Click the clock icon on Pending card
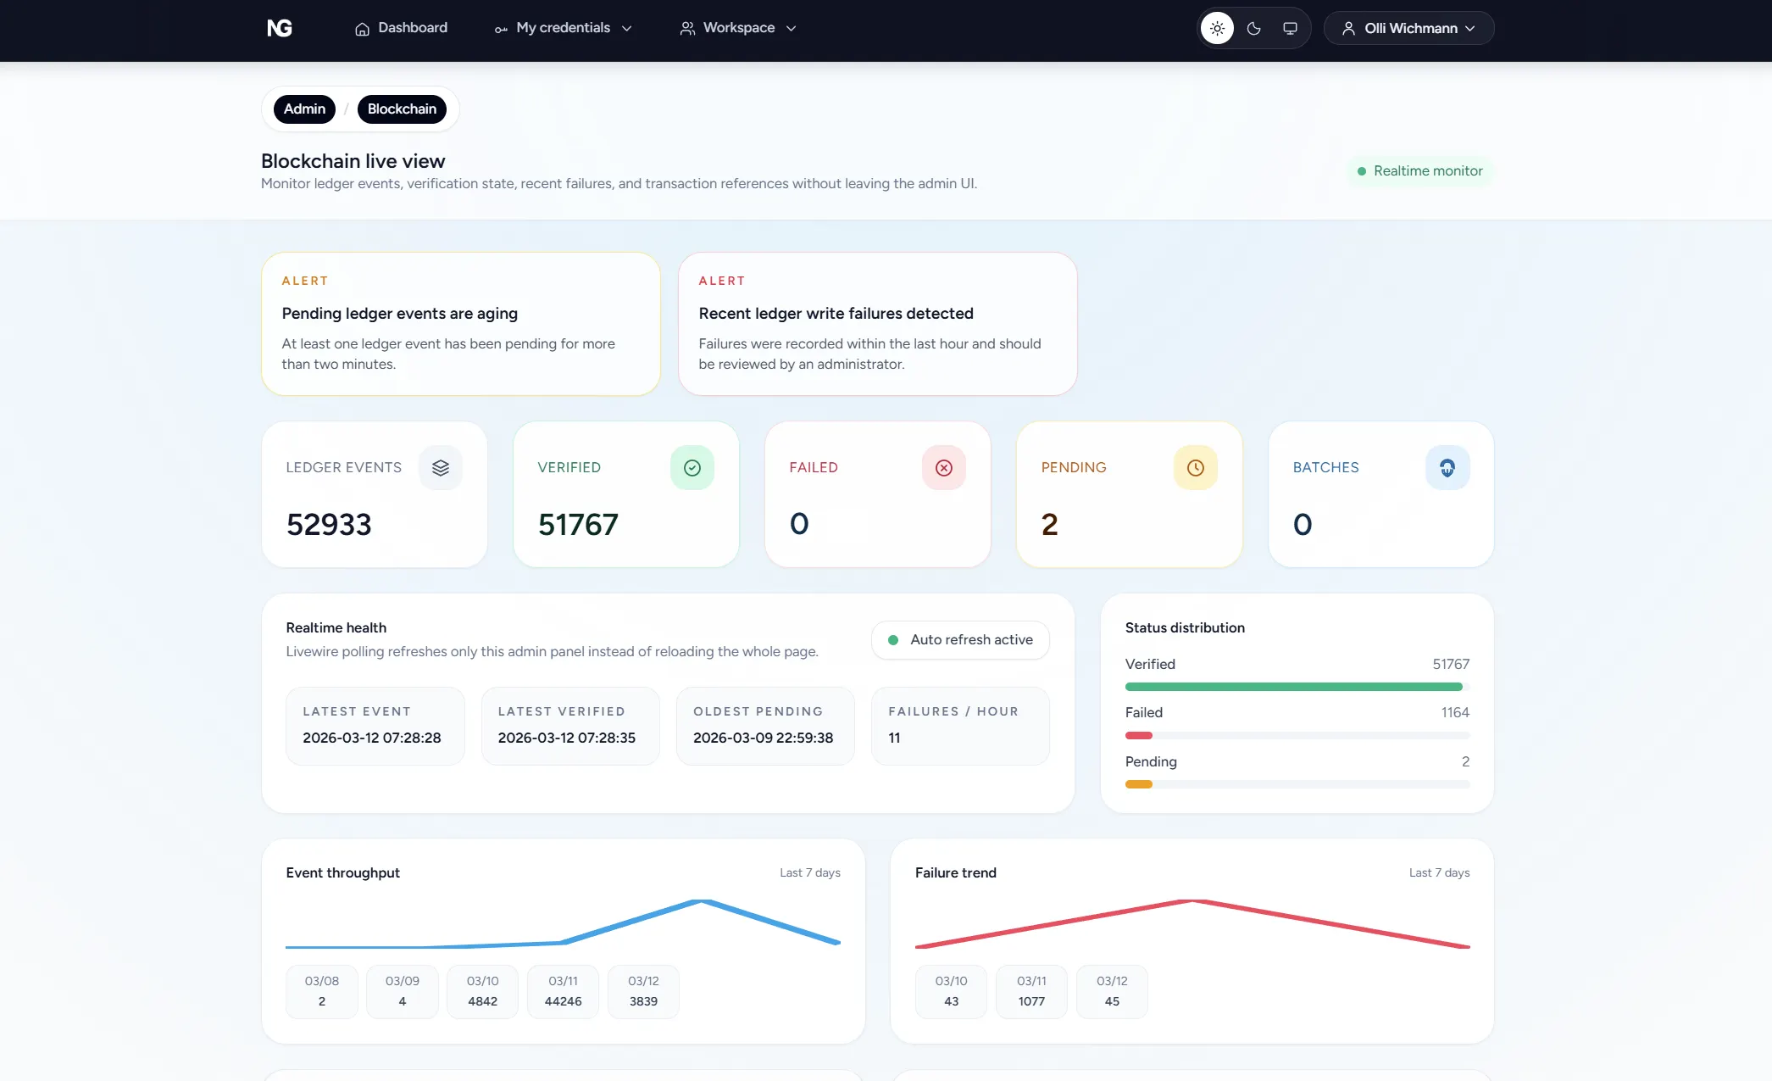 1195,467
